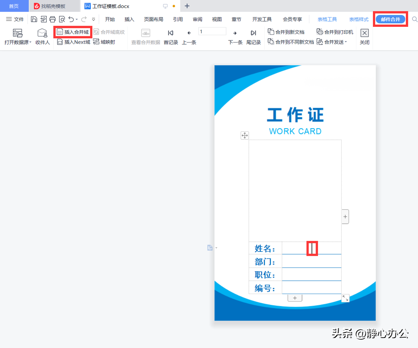Click the 工作证 title text

295,115
